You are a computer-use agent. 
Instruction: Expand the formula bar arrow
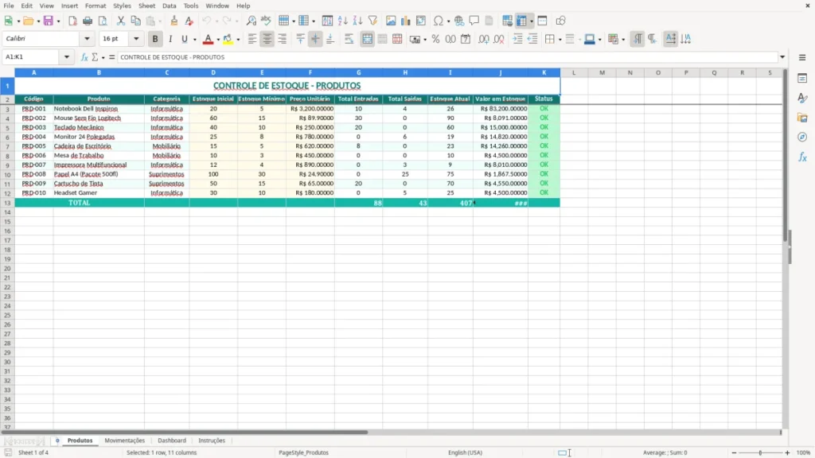(782, 57)
